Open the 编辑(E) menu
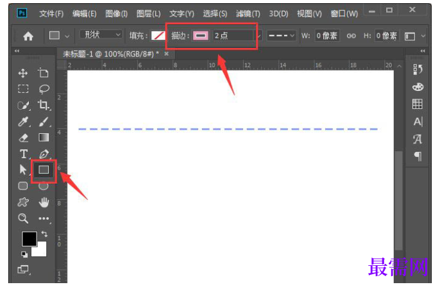This screenshot has width=440, height=287. pyautogui.click(x=84, y=13)
